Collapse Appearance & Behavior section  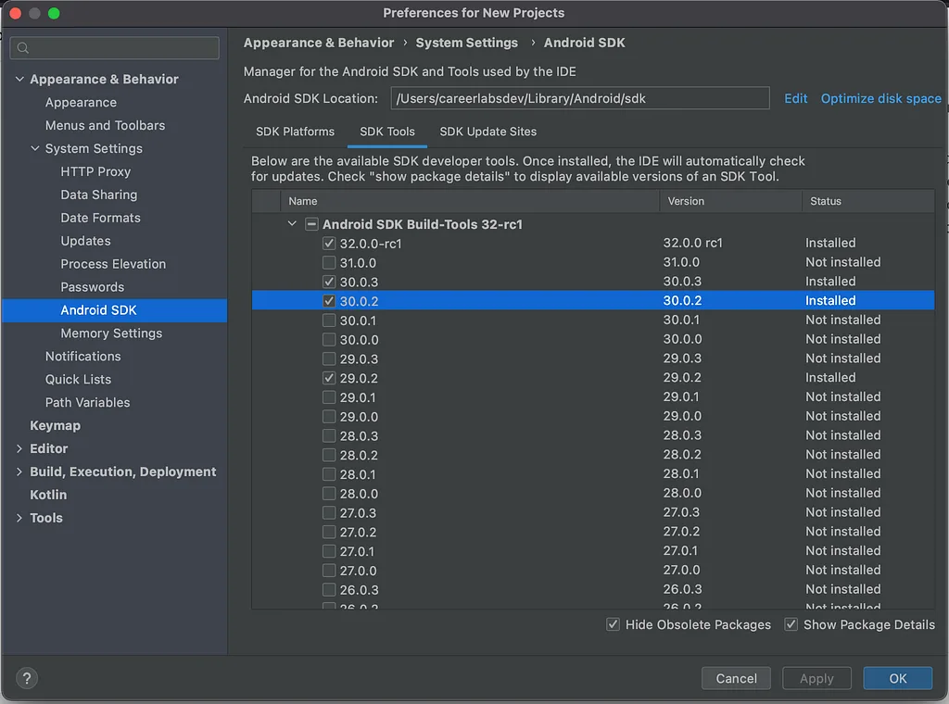[19, 80]
